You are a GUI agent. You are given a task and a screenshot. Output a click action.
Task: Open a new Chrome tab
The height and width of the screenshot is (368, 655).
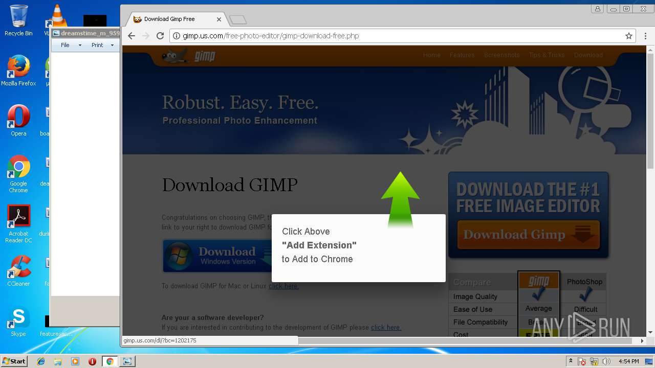tap(238, 19)
